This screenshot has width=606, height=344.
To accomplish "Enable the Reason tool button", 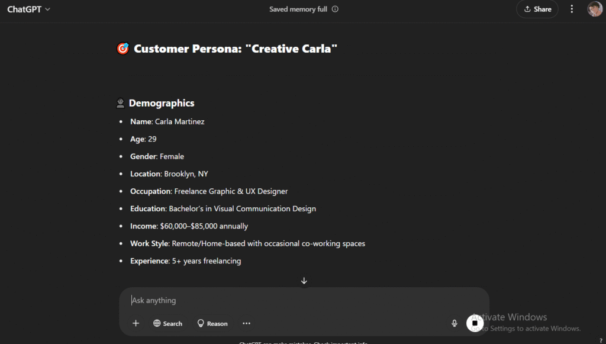I will (212, 323).
